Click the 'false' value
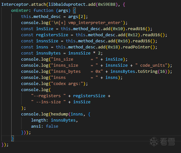 click(x=52, y=126)
